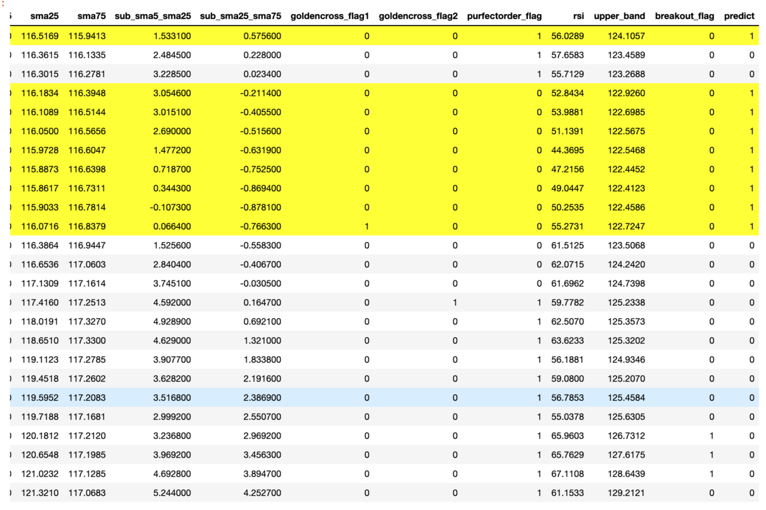
Task: Click the breakout_flag column header
Action: (684, 16)
